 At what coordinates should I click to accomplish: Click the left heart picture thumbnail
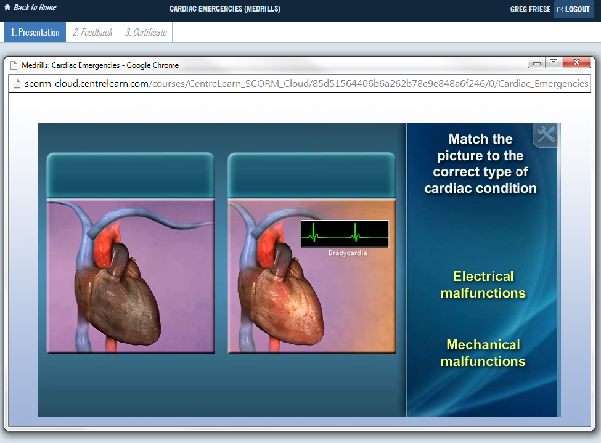(x=130, y=275)
